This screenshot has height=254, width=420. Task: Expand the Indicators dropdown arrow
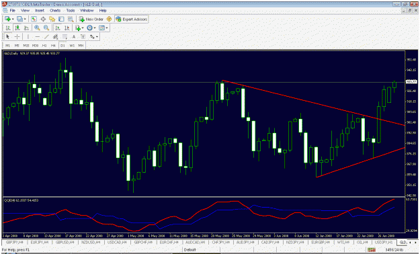(83, 28)
